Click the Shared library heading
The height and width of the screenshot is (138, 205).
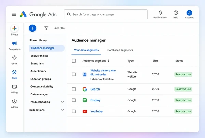point(38,40)
